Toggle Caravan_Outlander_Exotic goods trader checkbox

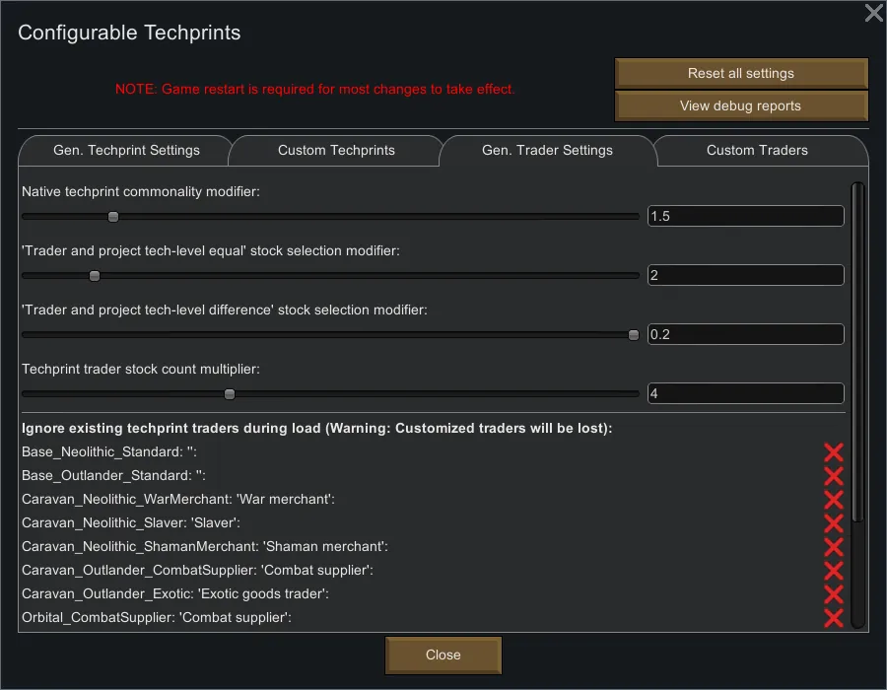[x=833, y=594]
